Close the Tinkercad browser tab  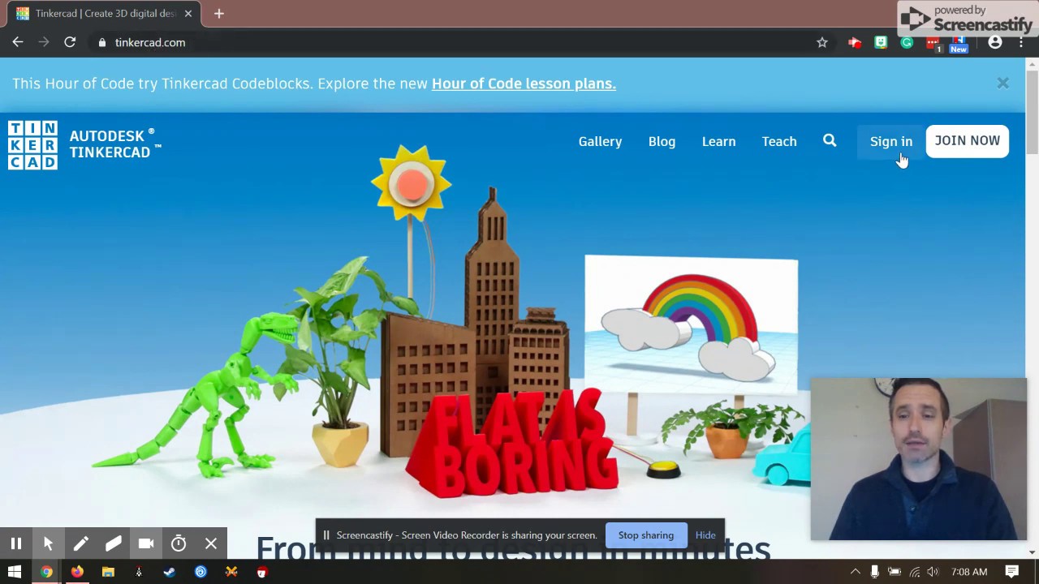pyautogui.click(x=188, y=14)
